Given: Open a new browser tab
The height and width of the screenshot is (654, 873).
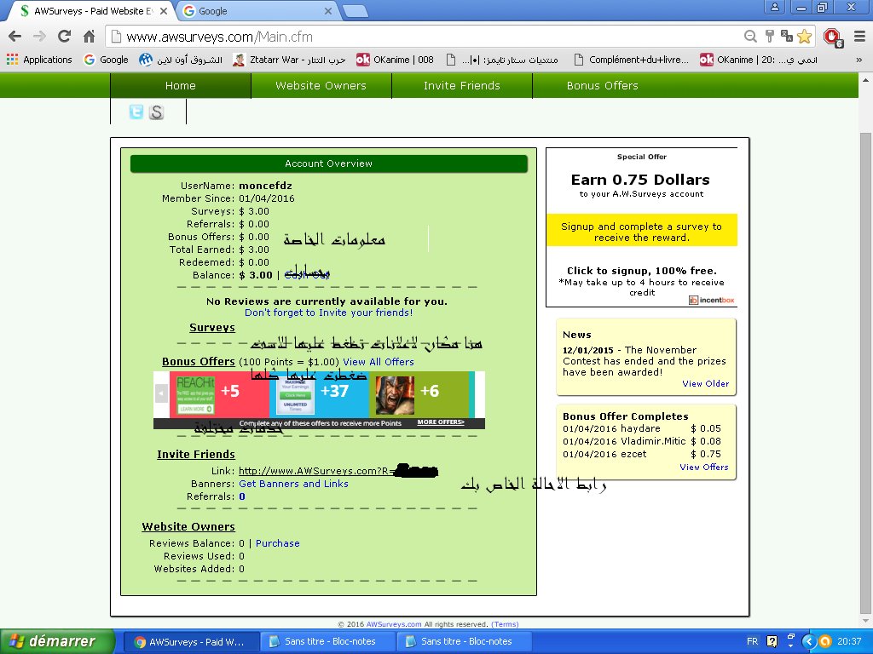Looking at the screenshot, I should pos(355,11).
